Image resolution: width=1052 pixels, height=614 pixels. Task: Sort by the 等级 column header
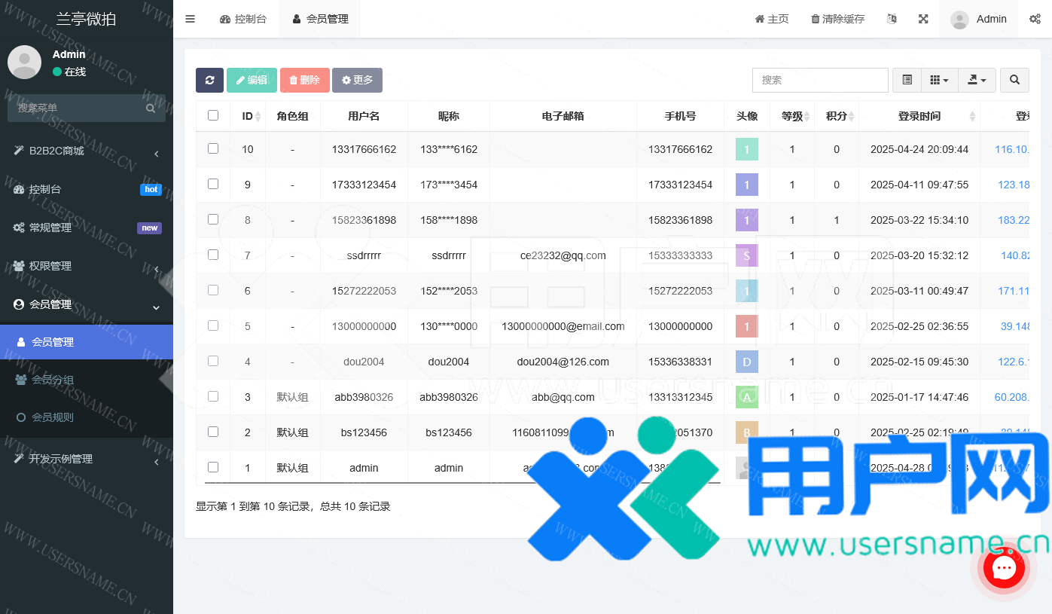[792, 116]
